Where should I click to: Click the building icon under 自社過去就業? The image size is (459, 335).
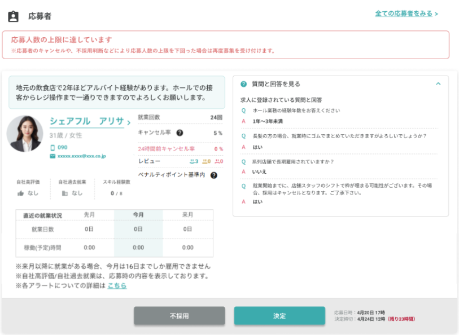point(64,193)
